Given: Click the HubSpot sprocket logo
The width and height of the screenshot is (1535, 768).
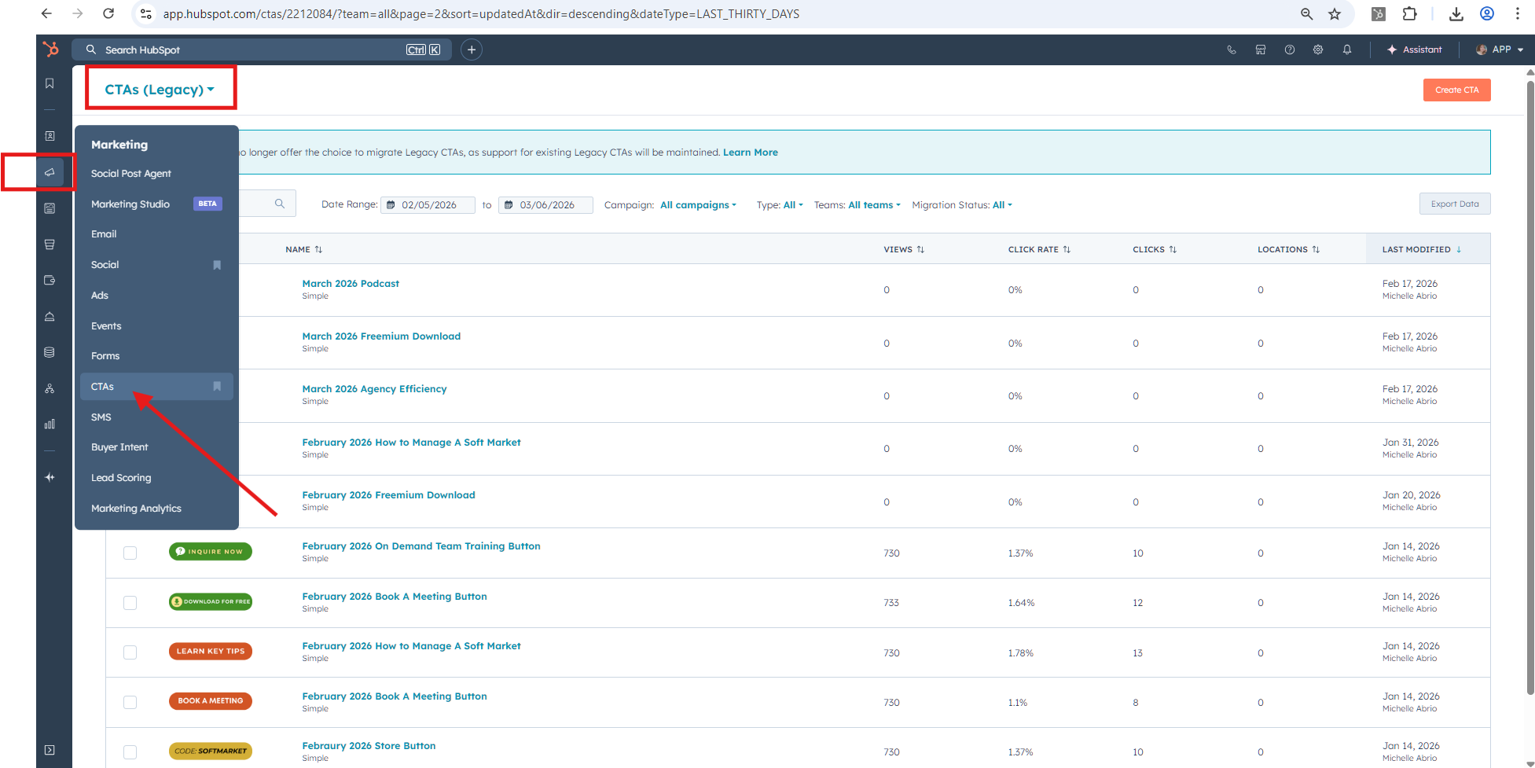Looking at the screenshot, I should [51, 50].
